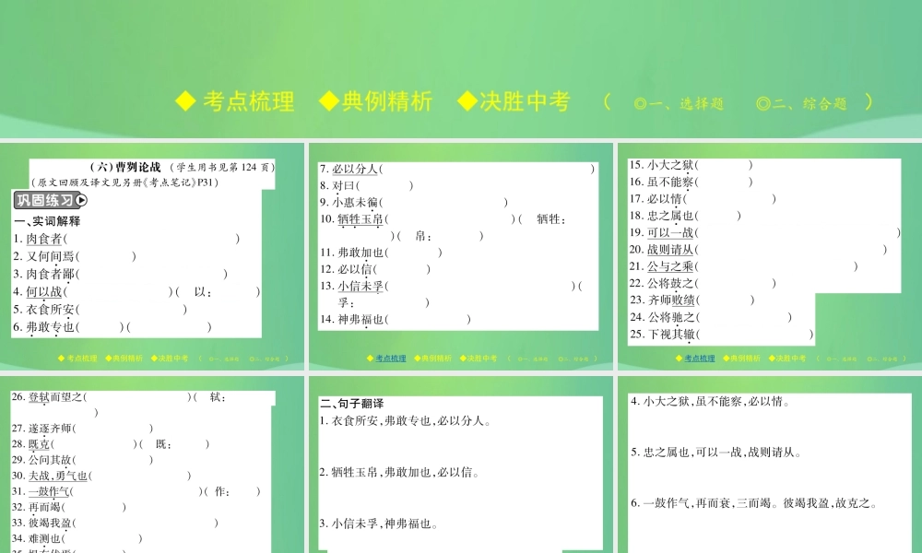Click item 6. 弗敢专也
Image resolution: width=922 pixels, height=553 pixels.
click(x=44, y=327)
